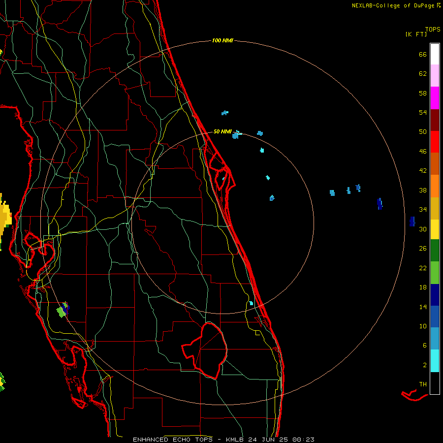
Task: Click the dark red legend band
Action: [x=435, y=121]
